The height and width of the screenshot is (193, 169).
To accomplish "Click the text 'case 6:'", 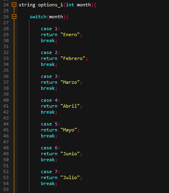I will coord(50,148).
